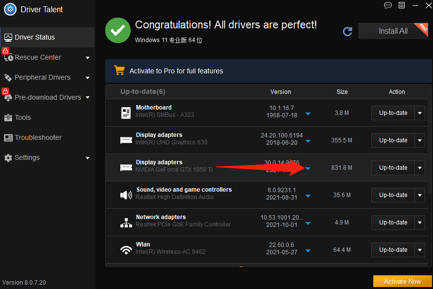
Task: Click the Pre-download Drivers icon
Action: tap(8, 97)
